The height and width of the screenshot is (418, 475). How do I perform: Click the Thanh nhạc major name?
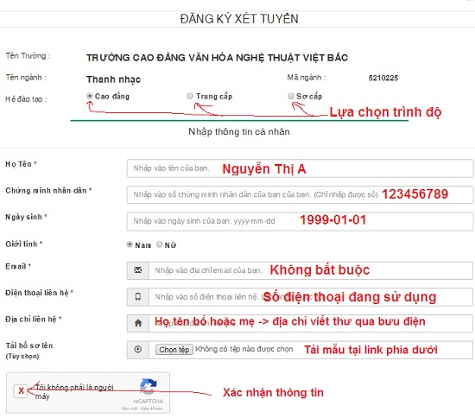coord(114,79)
